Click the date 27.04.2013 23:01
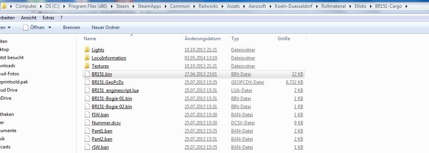 tap(201, 74)
